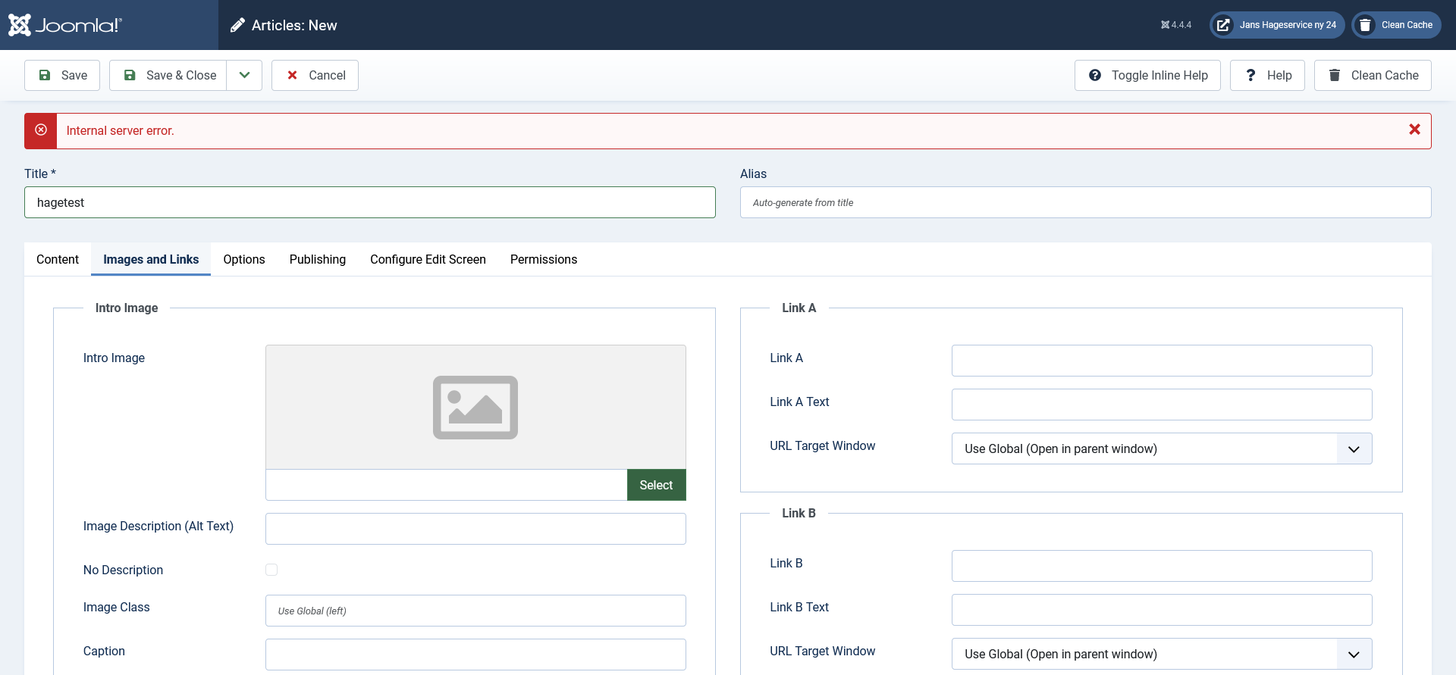Viewport: 1456px width, 675px height.
Task: Open Link B URL Target Window dropdown
Action: pyautogui.click(x=1161, y=654)
